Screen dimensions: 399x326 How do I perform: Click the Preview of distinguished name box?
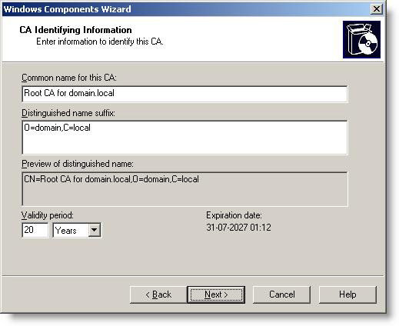(185, 189)
